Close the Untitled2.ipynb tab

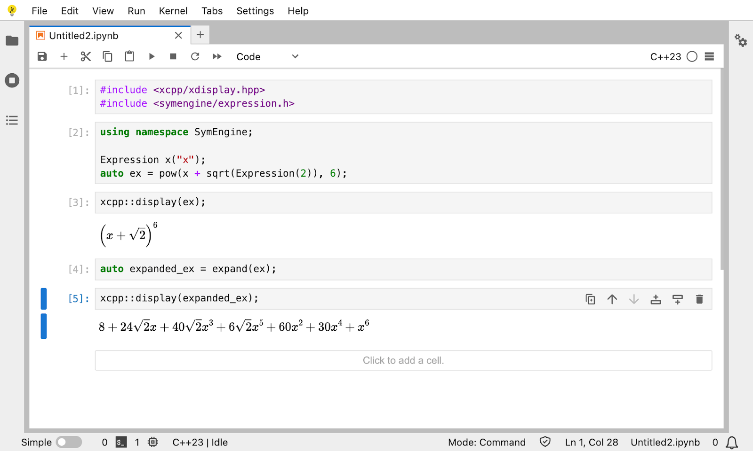tap(178, 36)
